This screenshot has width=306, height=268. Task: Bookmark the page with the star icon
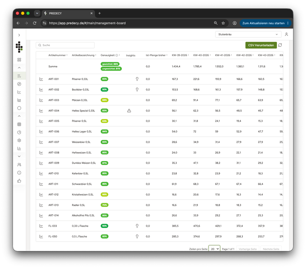[223, 23]
